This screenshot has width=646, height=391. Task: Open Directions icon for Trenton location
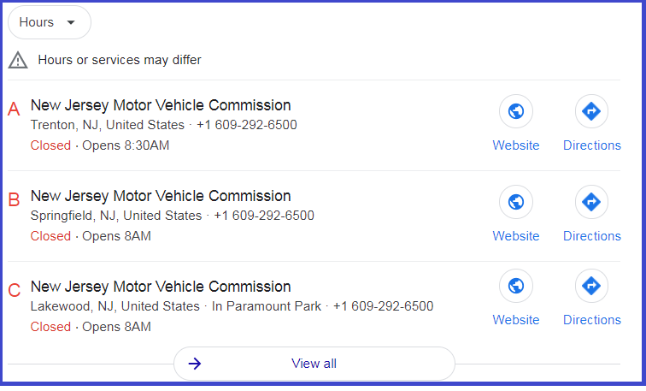(591, 111)
